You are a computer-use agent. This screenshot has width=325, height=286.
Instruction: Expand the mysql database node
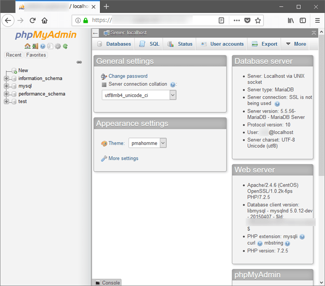(x=6, y=86)
